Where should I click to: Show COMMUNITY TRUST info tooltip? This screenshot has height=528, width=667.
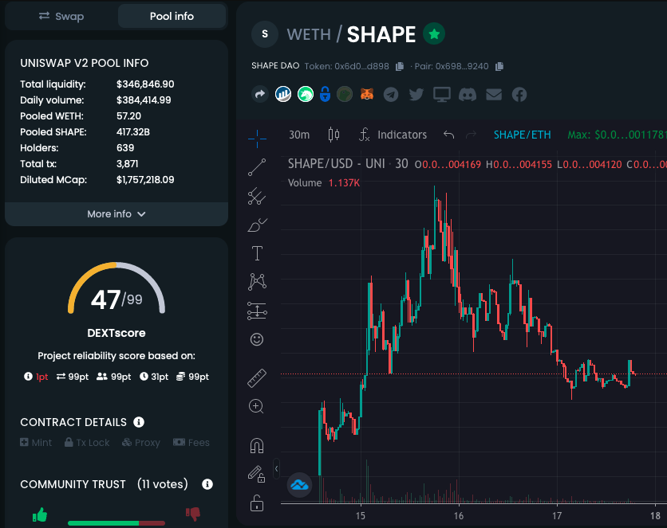click(x=207, y=484)
